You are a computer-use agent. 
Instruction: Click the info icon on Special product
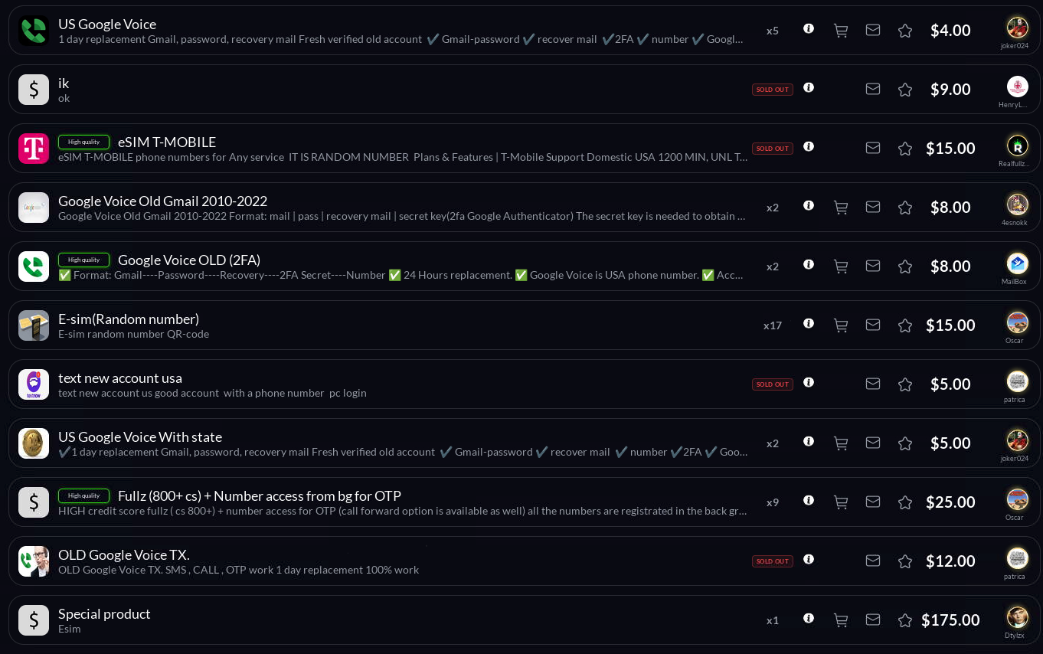click(809, 618)
